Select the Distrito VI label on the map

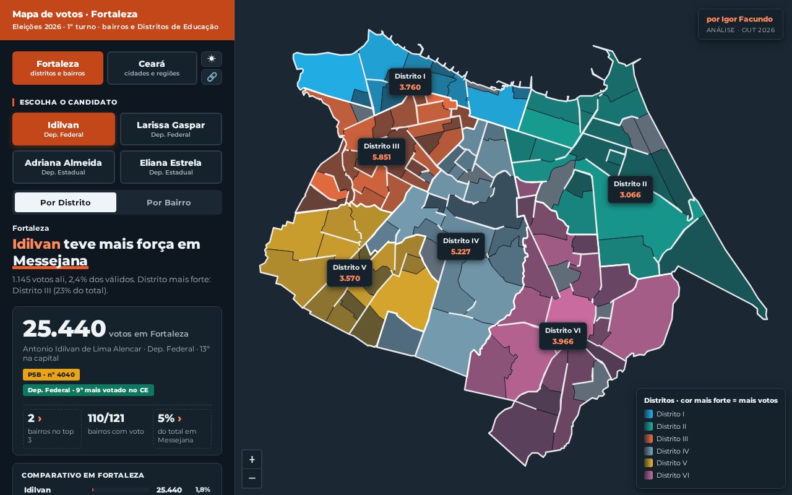tap(563, 336)
